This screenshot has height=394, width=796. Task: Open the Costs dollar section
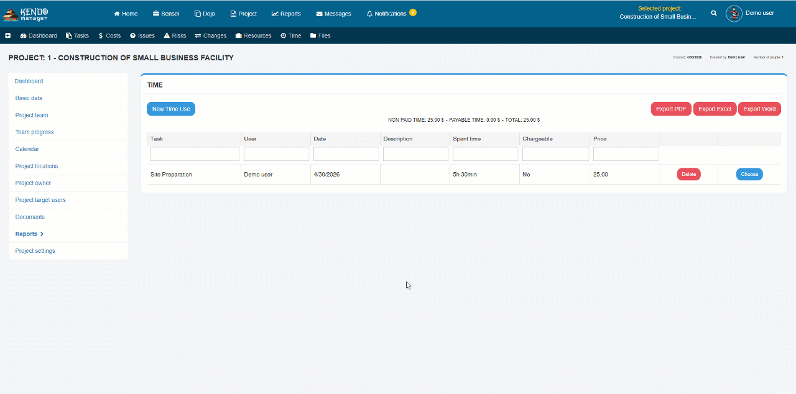tap(109, 35)
